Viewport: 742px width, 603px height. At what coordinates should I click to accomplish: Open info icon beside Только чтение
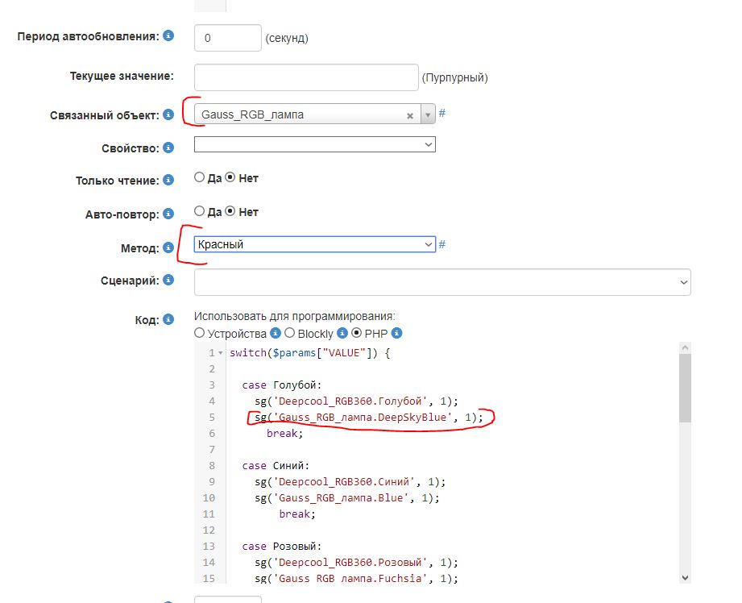168,180
